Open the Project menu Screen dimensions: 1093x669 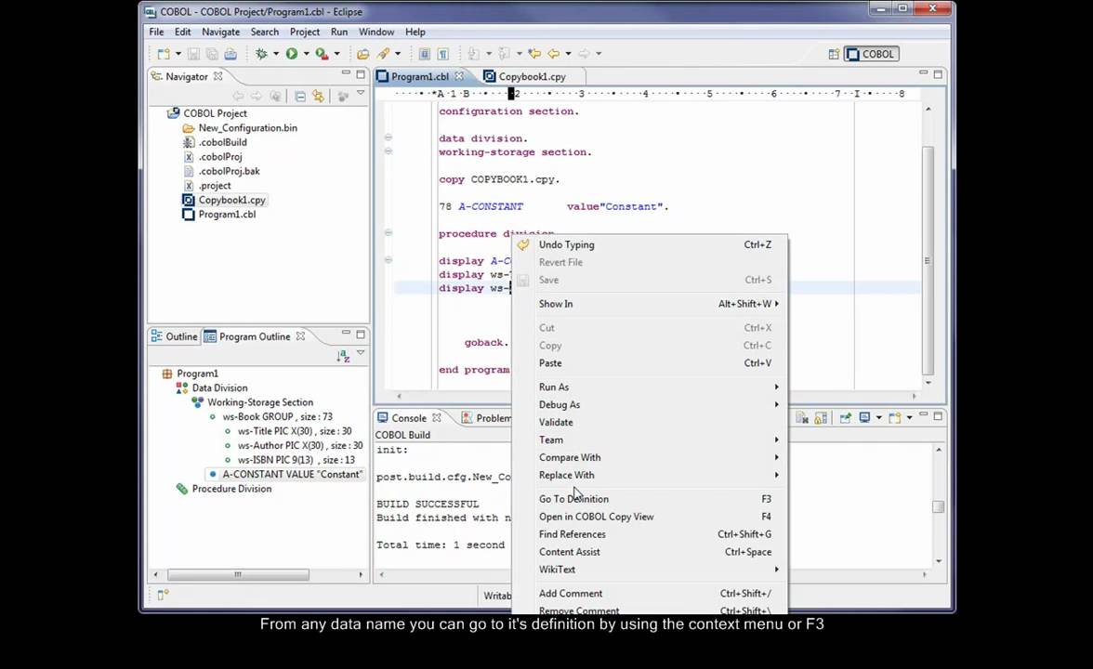click(x=305, y=32)
